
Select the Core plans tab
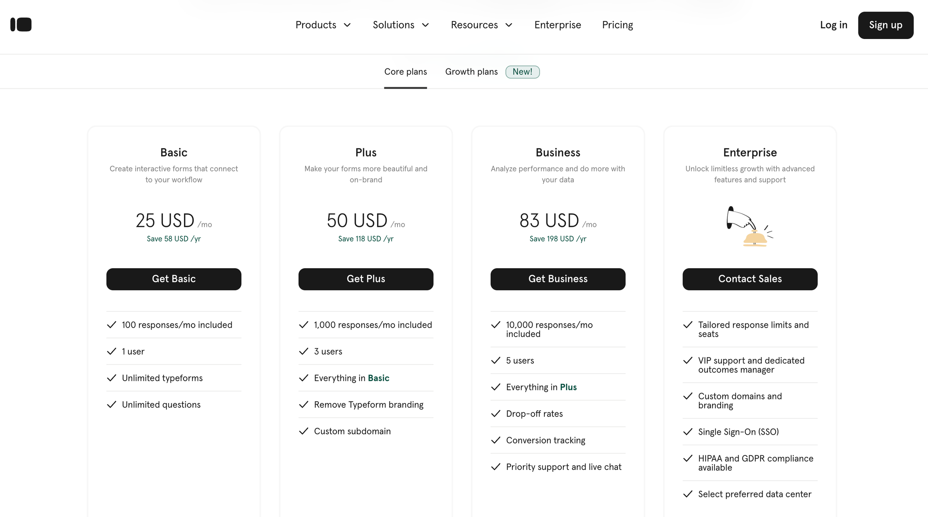406,71
